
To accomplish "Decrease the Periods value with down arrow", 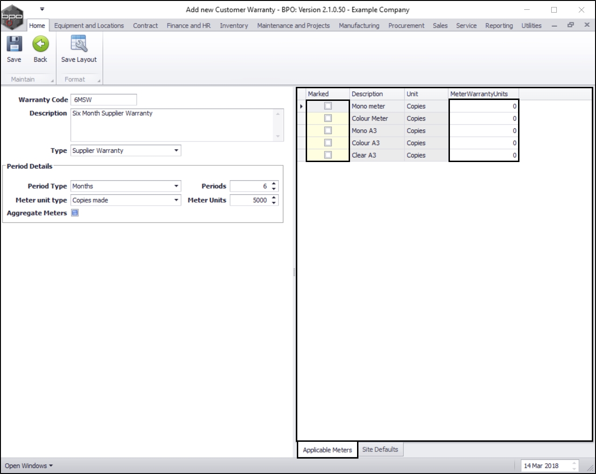I will 274,189.
